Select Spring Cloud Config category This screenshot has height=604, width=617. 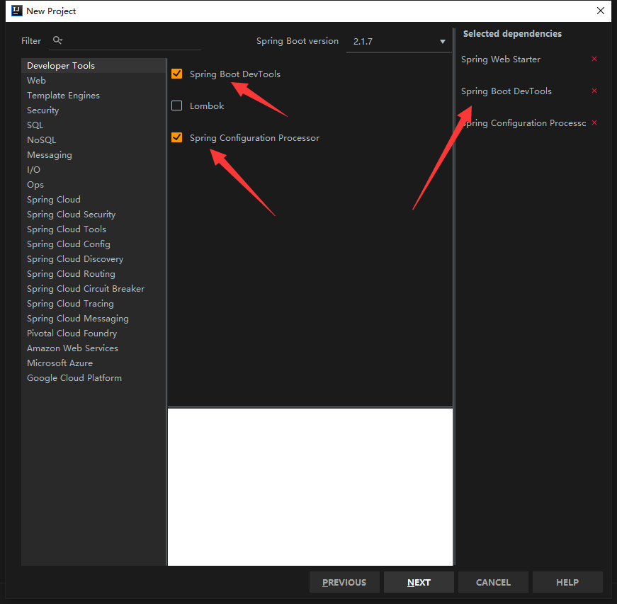click(94, 244)
